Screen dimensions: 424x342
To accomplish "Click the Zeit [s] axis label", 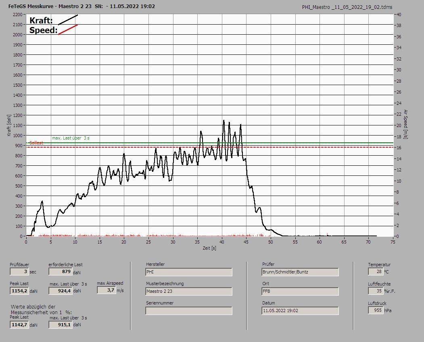I will [x=209, y=248].
